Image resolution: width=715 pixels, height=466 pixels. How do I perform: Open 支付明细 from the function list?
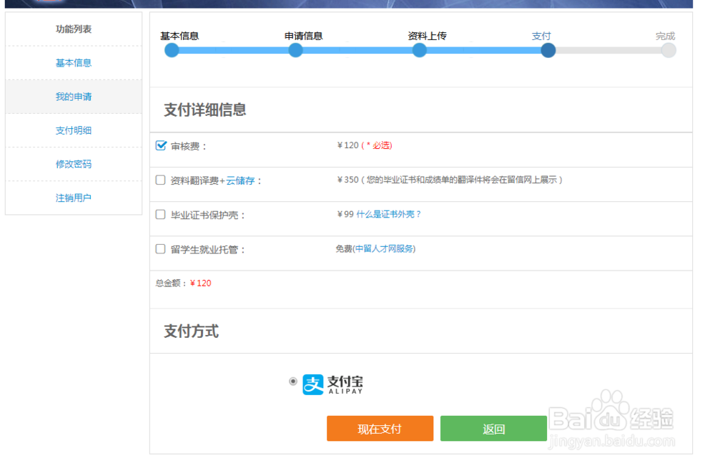tap(73, 130)
